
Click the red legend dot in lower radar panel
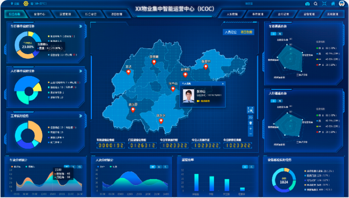point(317,132)
